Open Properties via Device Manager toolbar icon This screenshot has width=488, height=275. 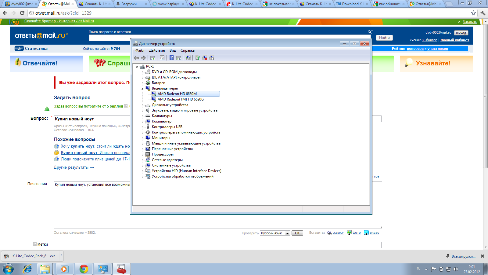162,58
